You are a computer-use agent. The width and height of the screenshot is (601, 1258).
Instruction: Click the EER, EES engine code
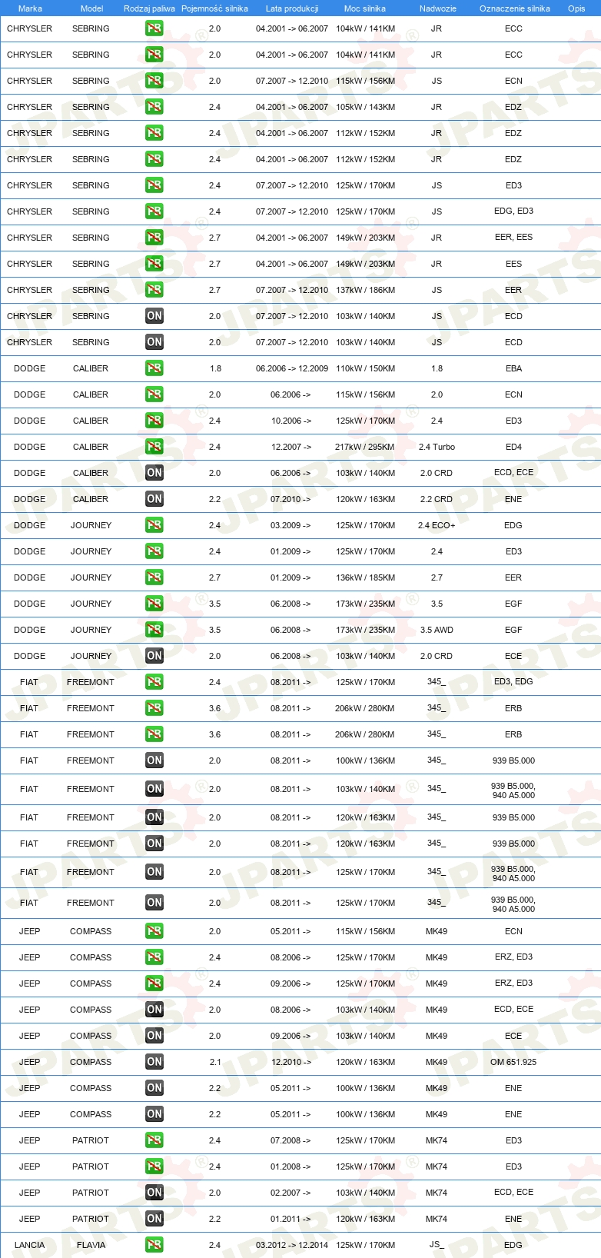pyautogui.click(x=513, y=238)
